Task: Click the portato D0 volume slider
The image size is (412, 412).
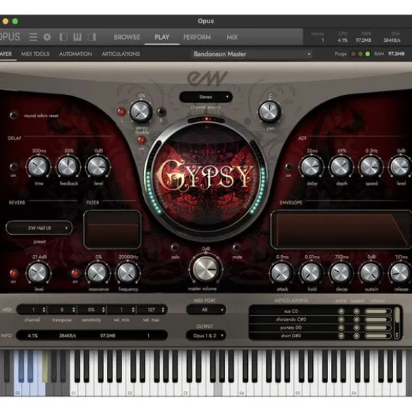Action: 378,328
